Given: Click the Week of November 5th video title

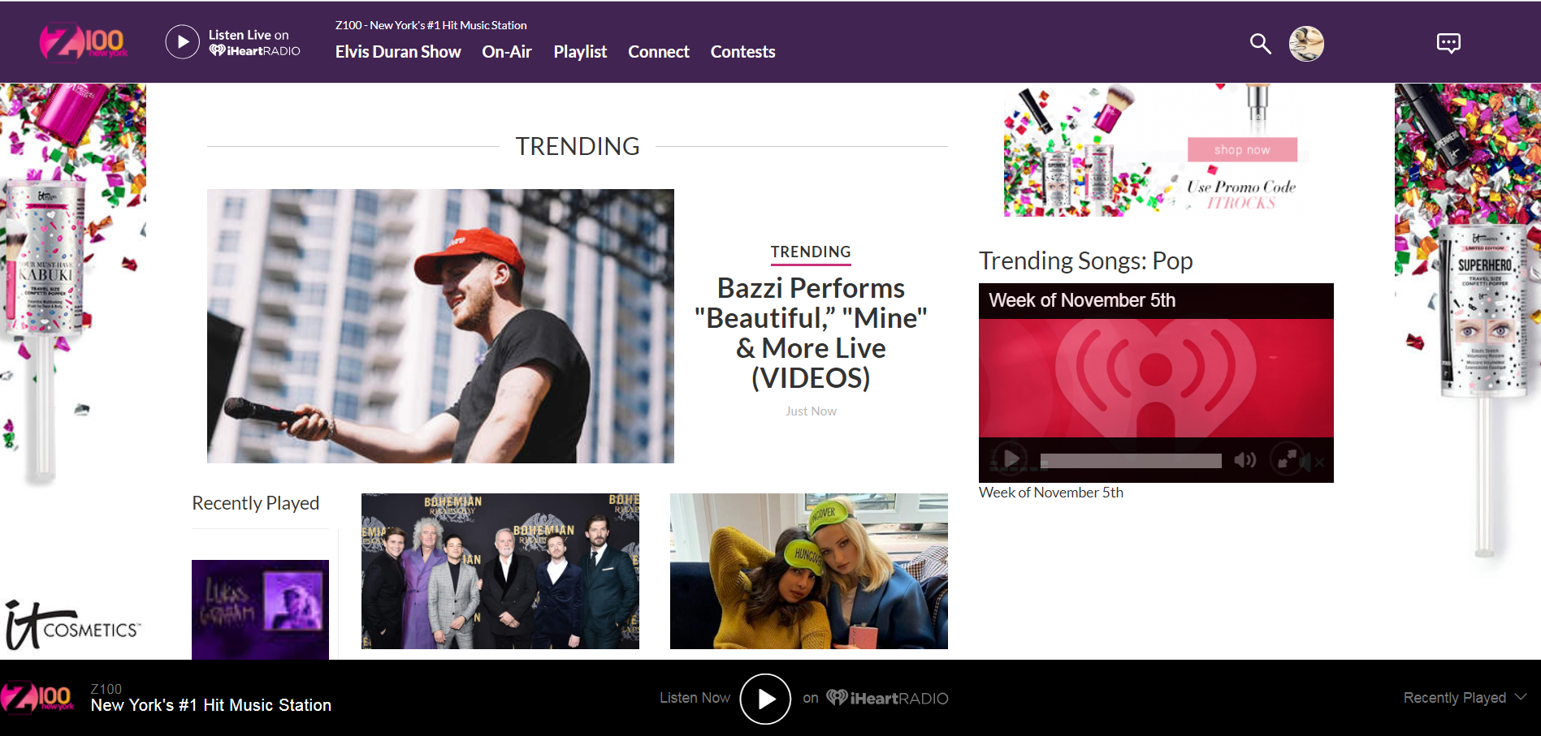Looking at the screenshot, I should click(1082, 300).
